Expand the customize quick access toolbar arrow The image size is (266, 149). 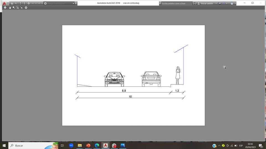pos(76,3)
